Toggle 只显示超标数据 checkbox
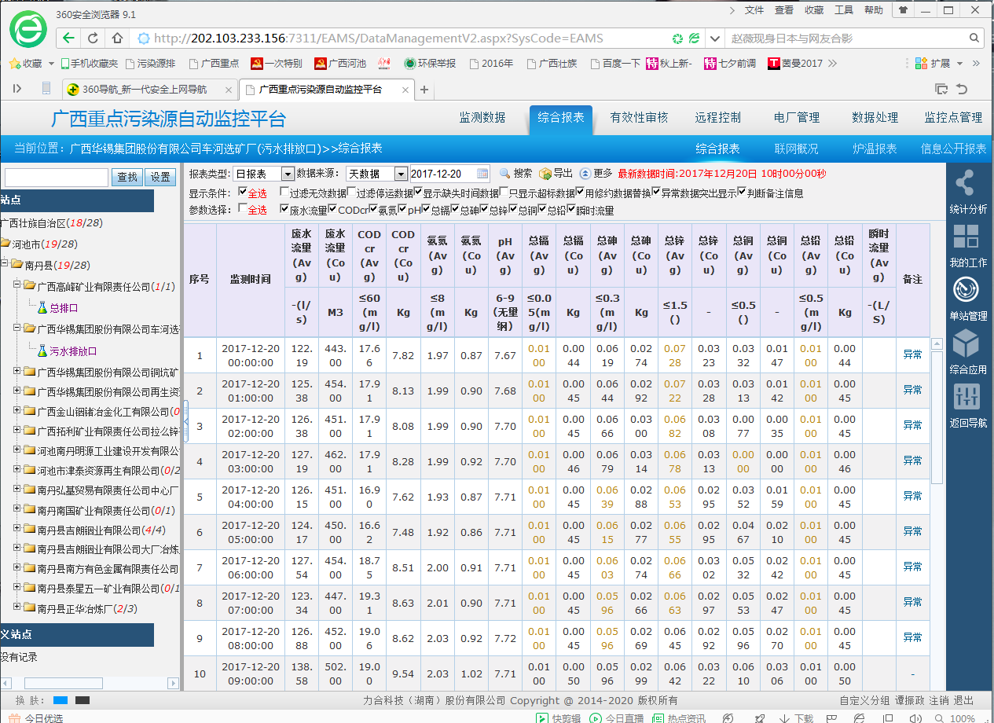The image size is (994, 723). coord(504,193)
